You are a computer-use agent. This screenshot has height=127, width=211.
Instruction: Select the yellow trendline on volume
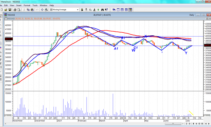point(191,113)
